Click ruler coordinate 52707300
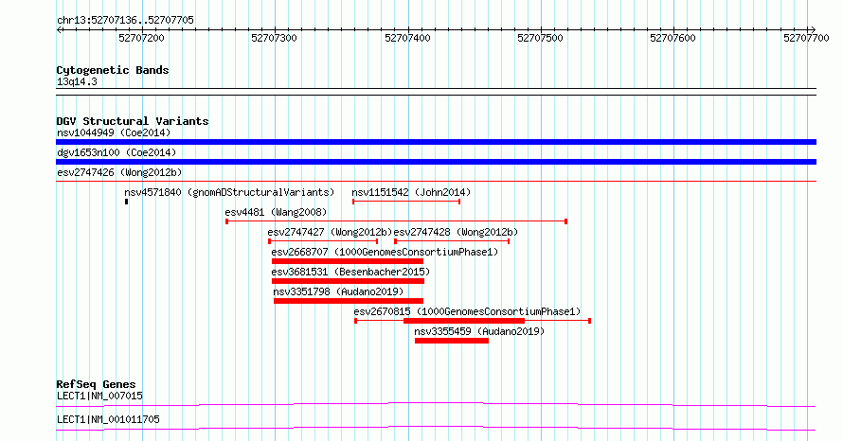Image resolution: width=843 pixels, height=441 pixels. pos(274,38)
